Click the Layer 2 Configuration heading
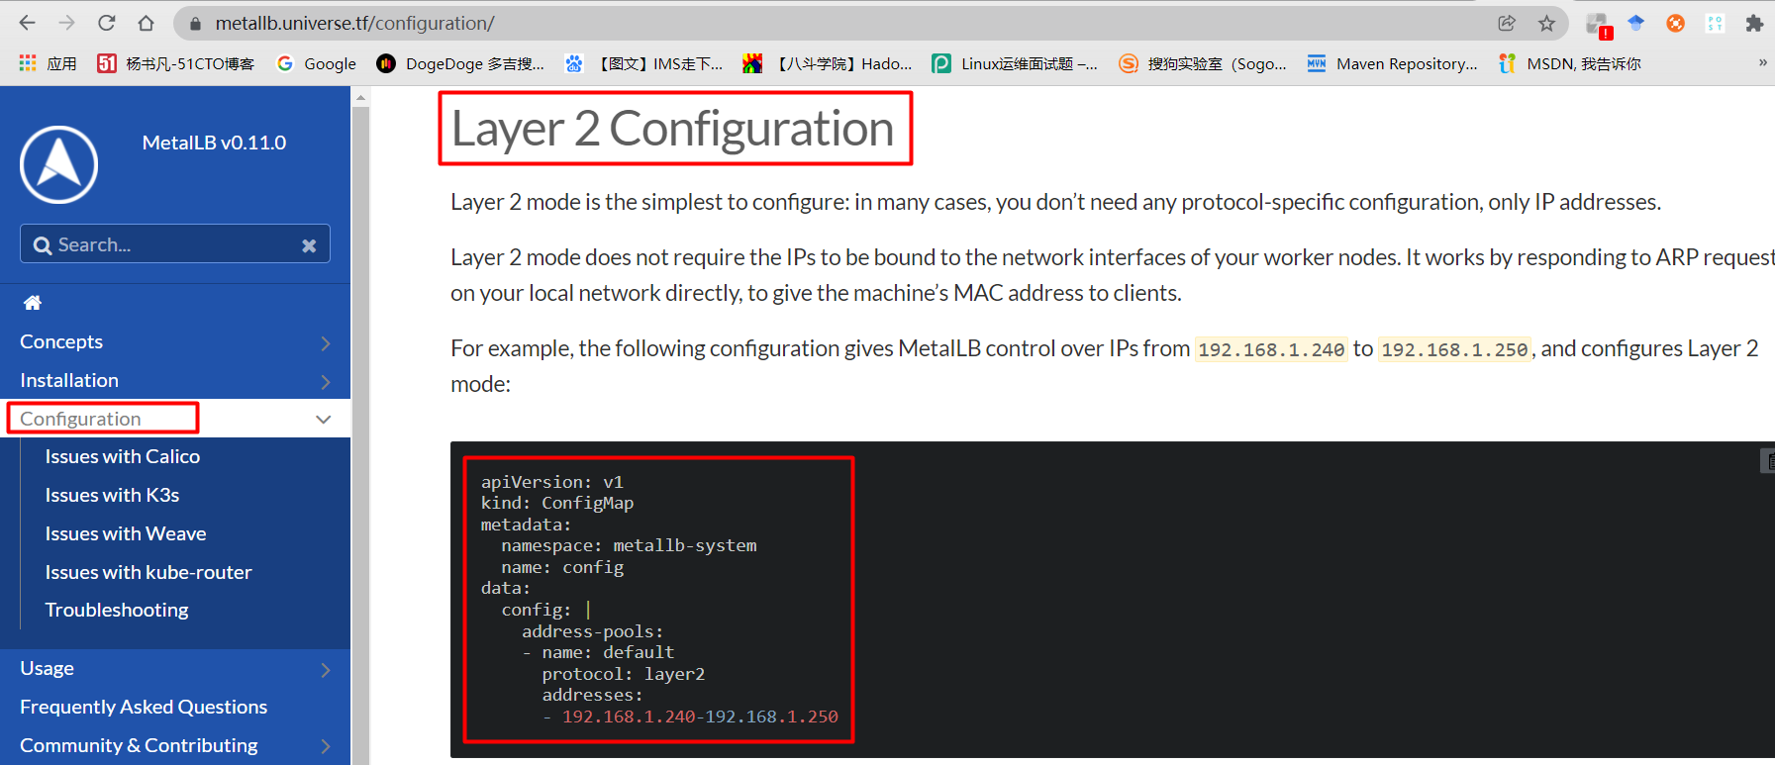The height and width of the screenshot is (765, 1775). pos(673,129)
